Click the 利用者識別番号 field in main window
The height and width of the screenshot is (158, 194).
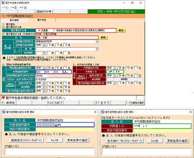54,72
